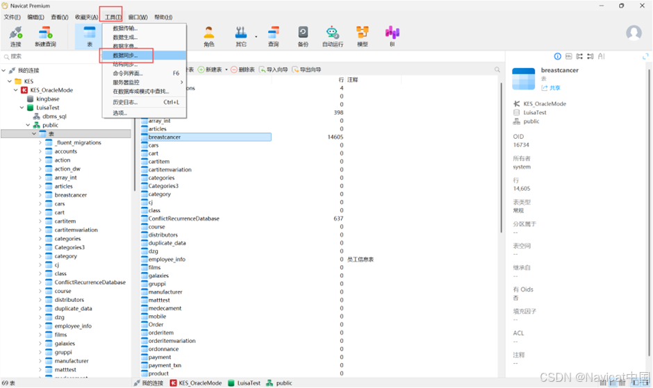Select dbms_sql in the navigation tree
The height and width of the screenshot is (388, 653).
[x=54, y=116]
